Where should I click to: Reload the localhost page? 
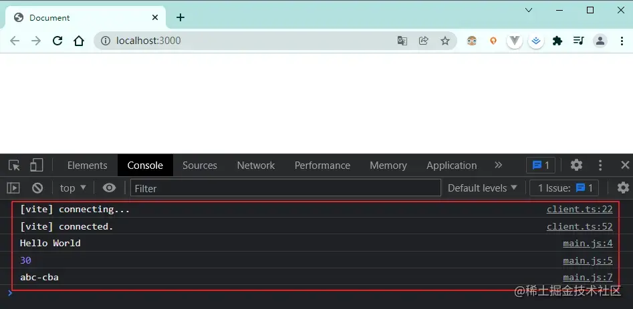click(x=57, y=41)
